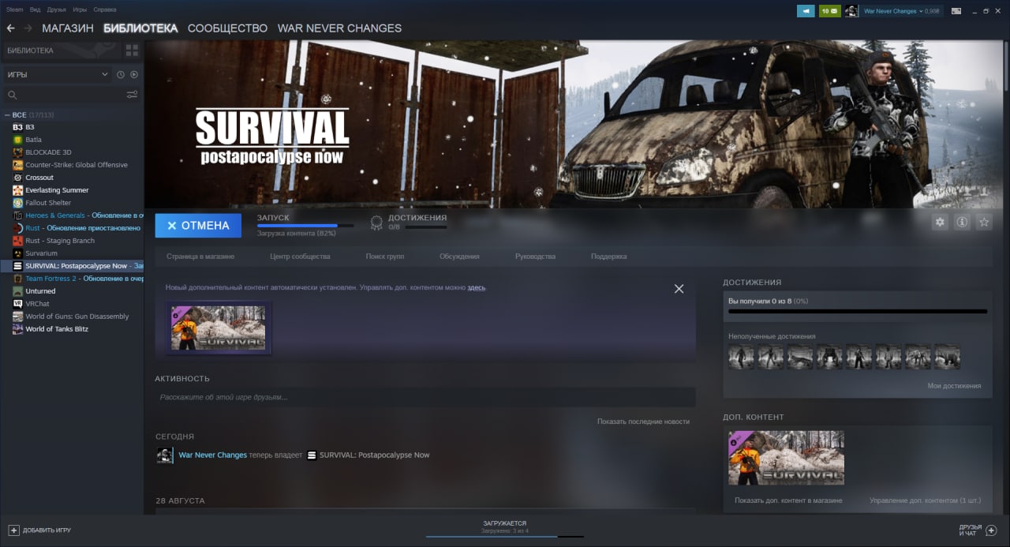Click the World of Tanks Blitz icon
The width and height of the screenshot is (1010, 547).
pos(17,329)
